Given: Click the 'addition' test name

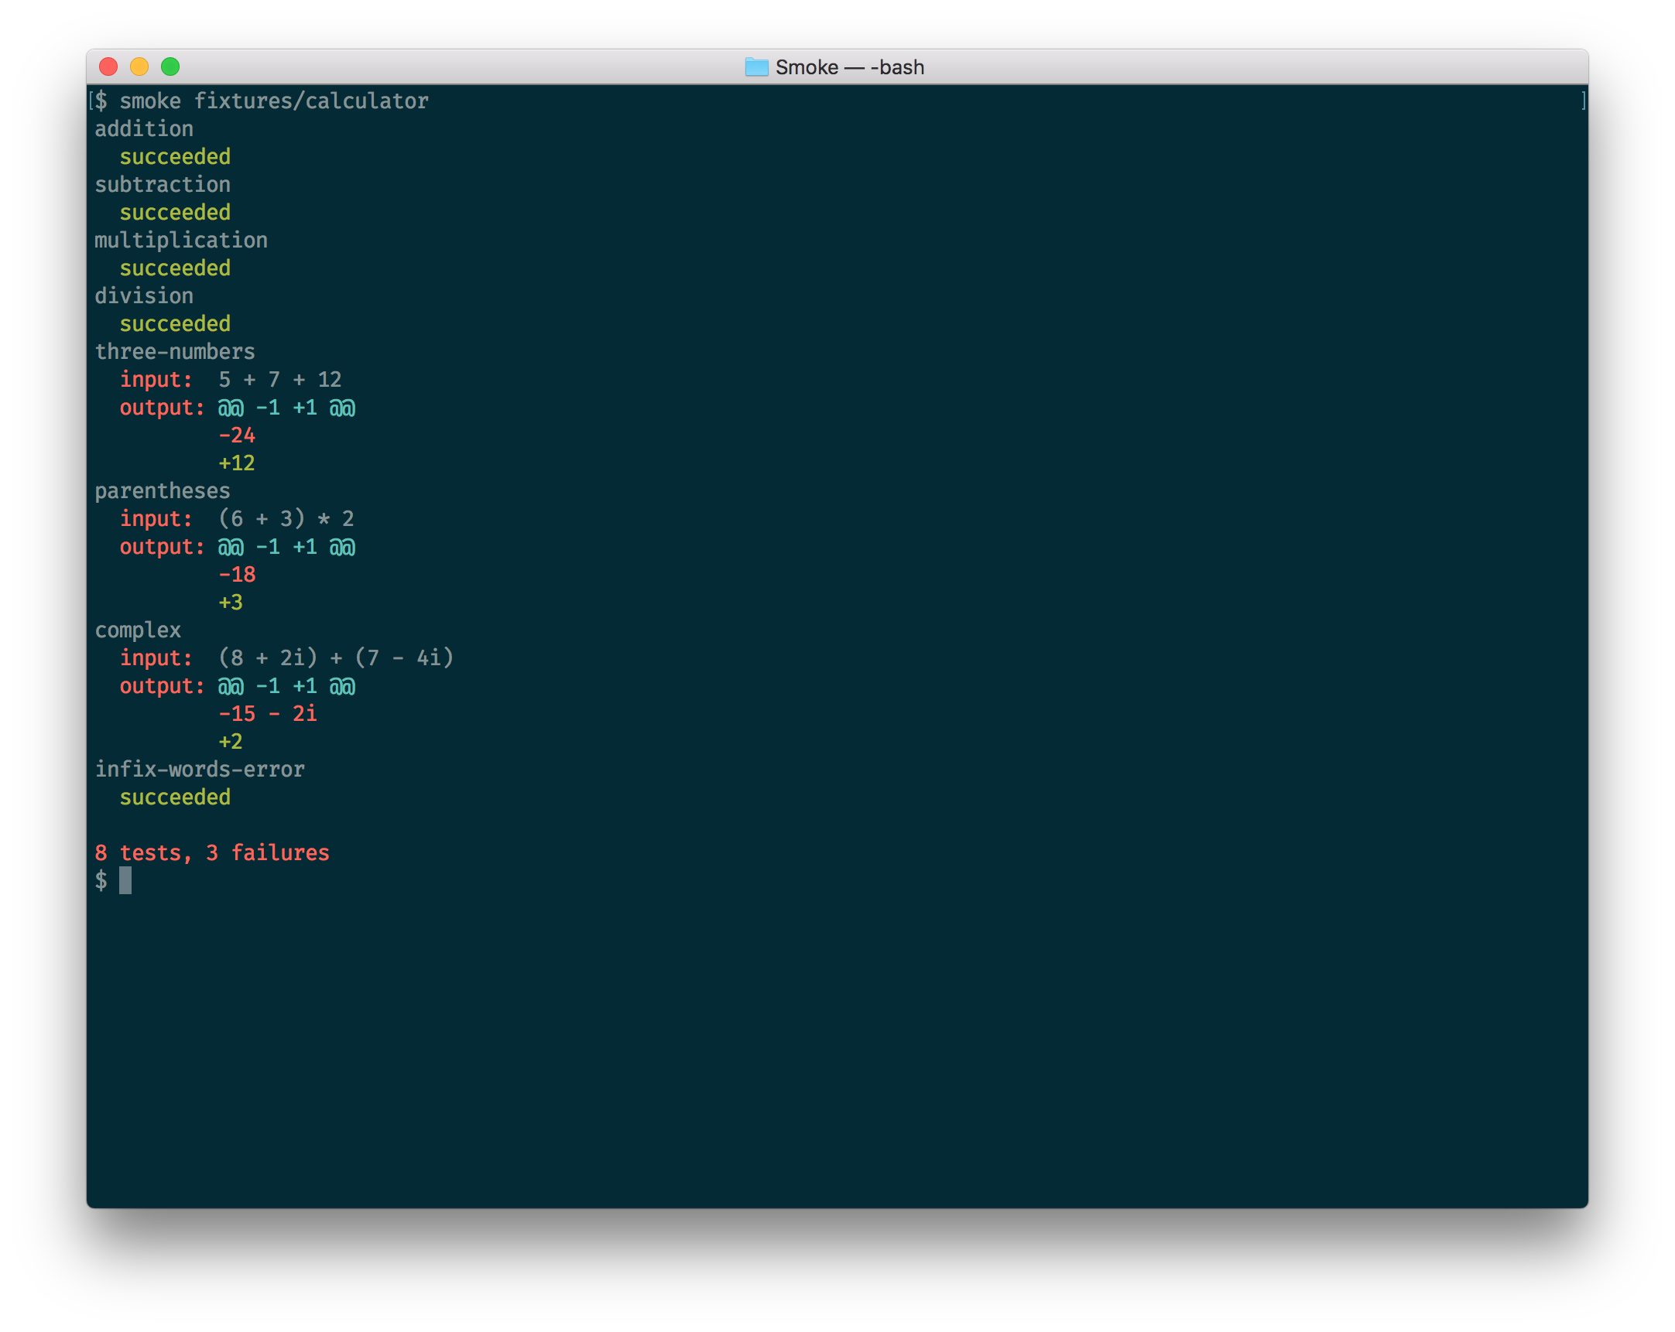Looking at the screenshot, I should 144,129.
